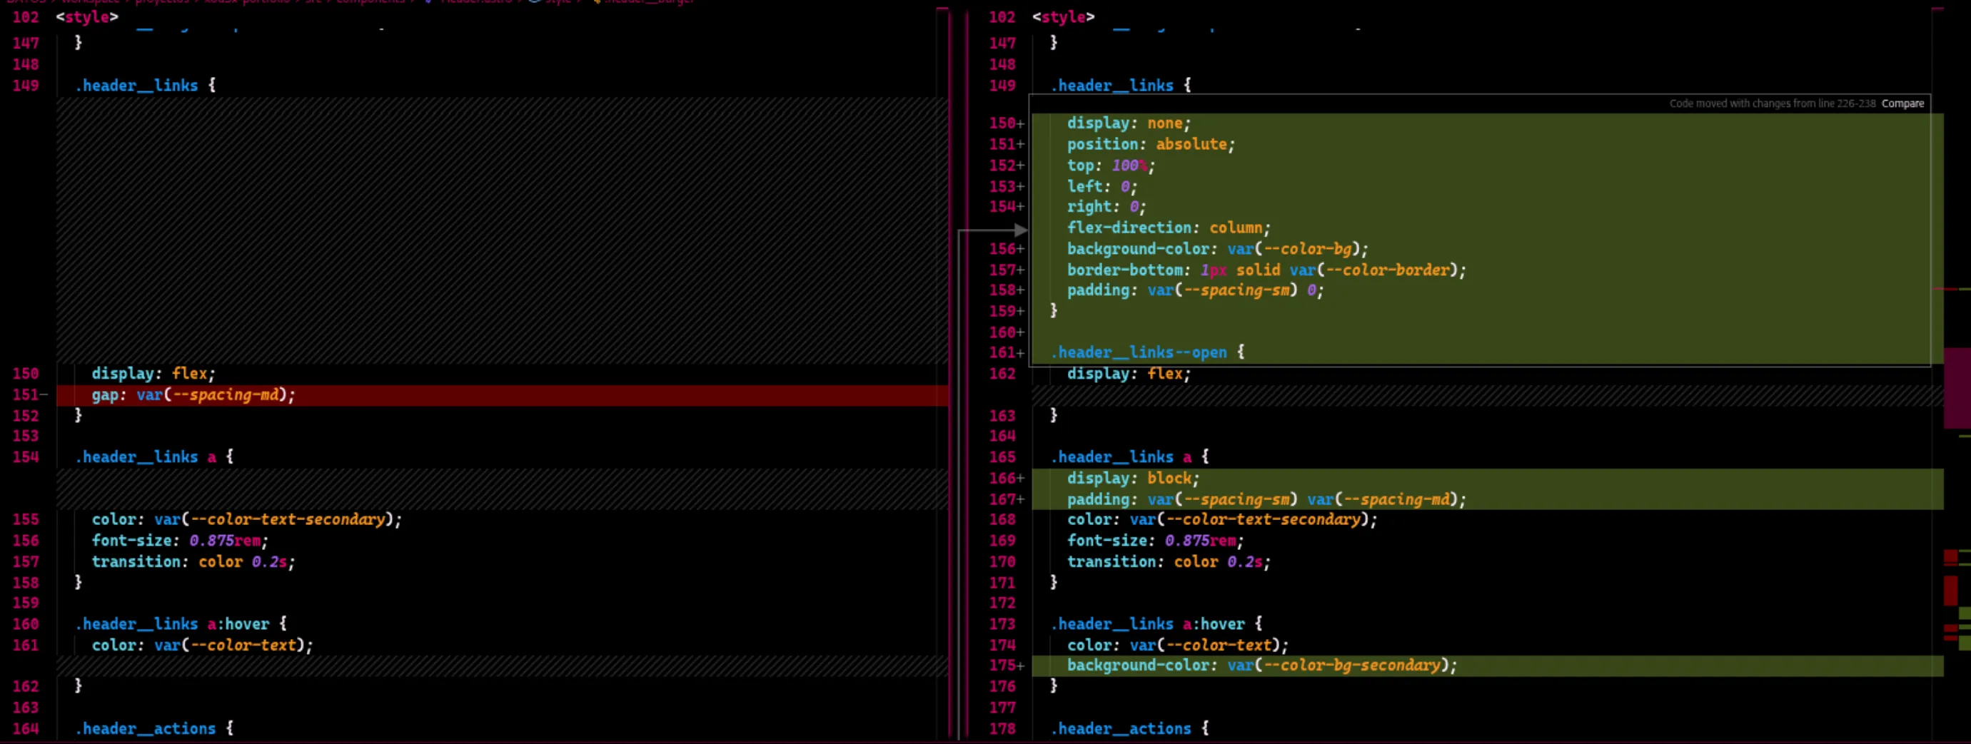Click the .header__links--open selector in right pane

pos(1139,352)
